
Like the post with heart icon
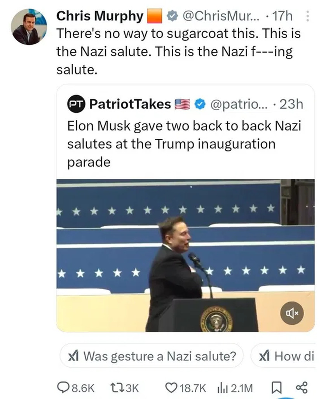[x=171, y=388]
